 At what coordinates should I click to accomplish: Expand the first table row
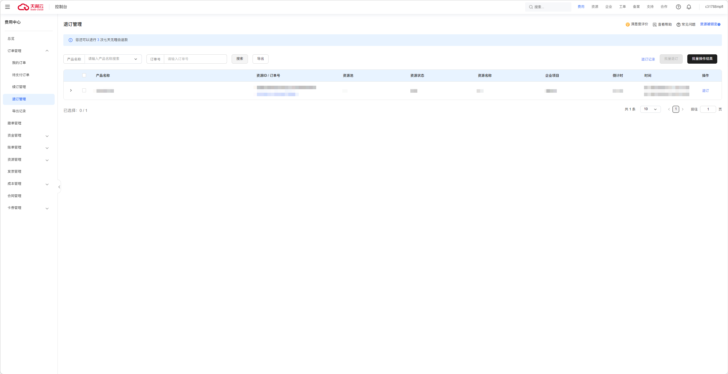coord(71,91)
